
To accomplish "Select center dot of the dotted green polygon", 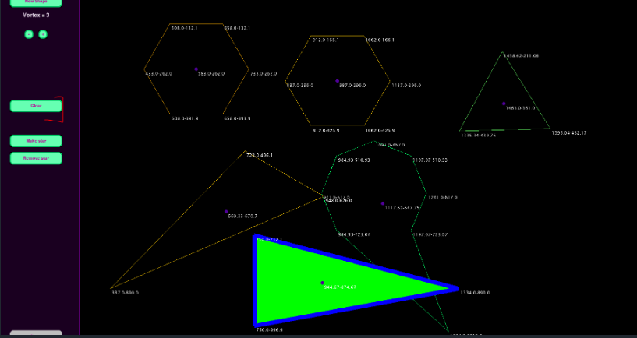I will [383, 204].
